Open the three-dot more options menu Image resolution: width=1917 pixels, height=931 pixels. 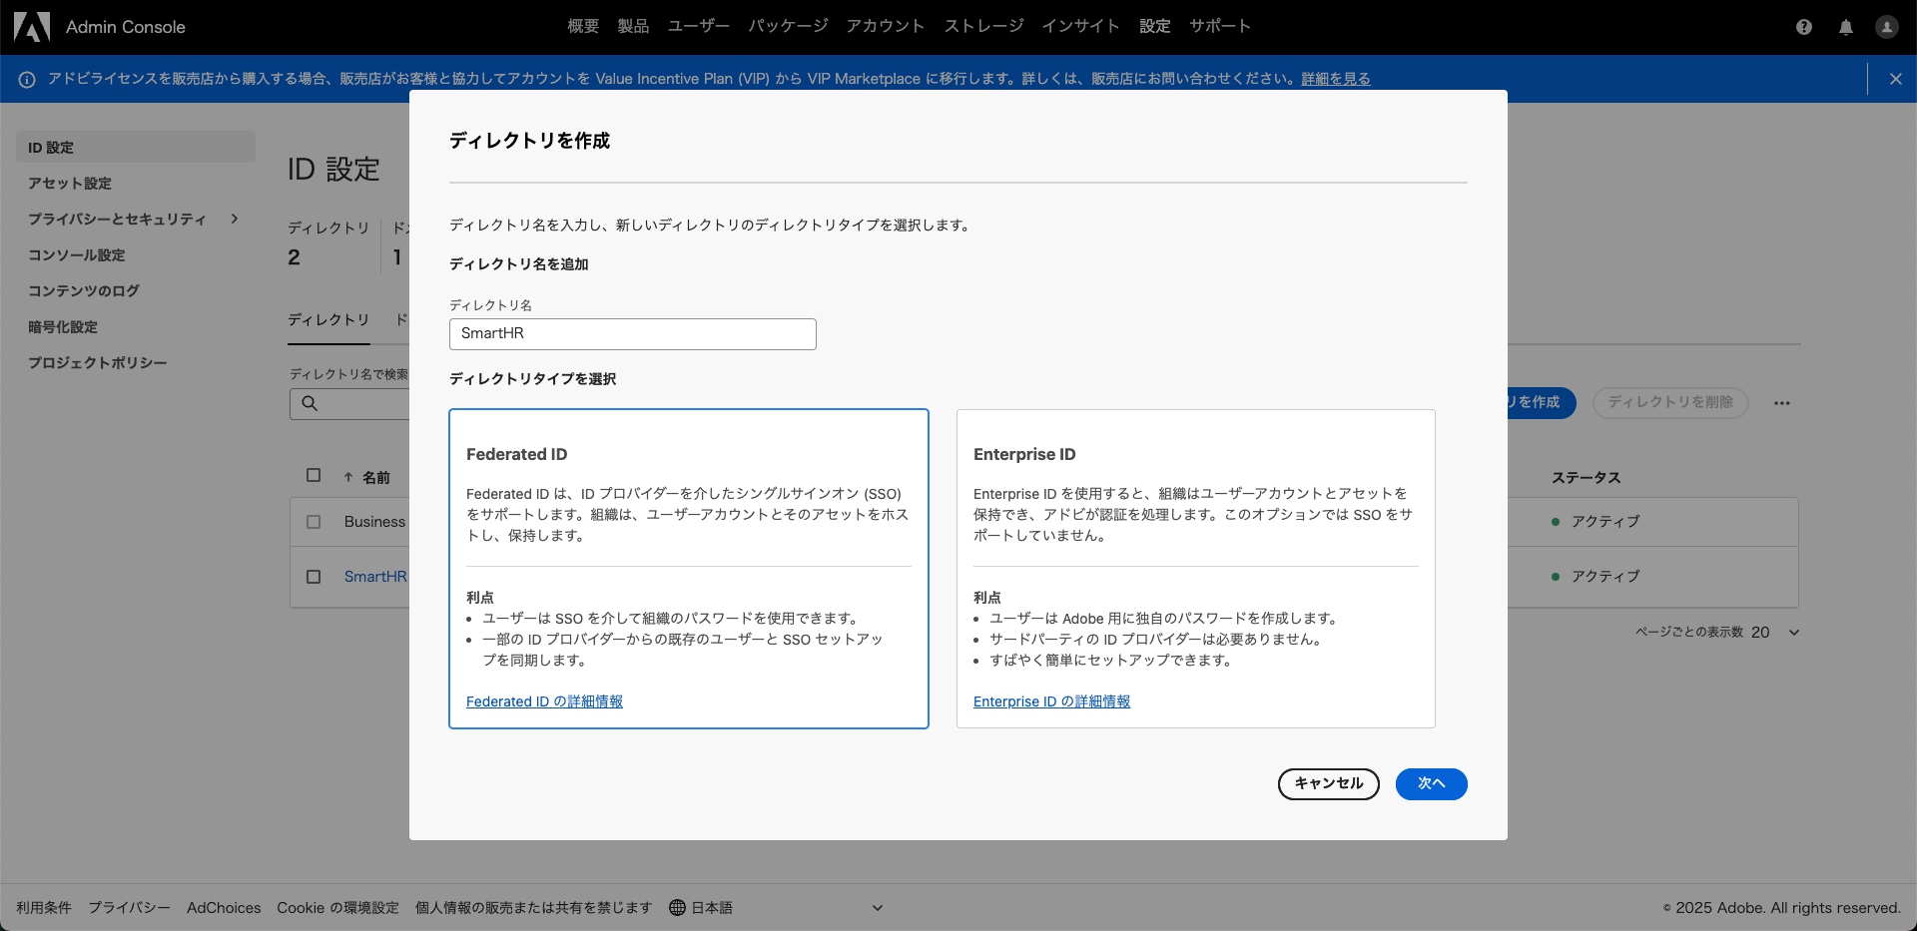click(1782, 403)
